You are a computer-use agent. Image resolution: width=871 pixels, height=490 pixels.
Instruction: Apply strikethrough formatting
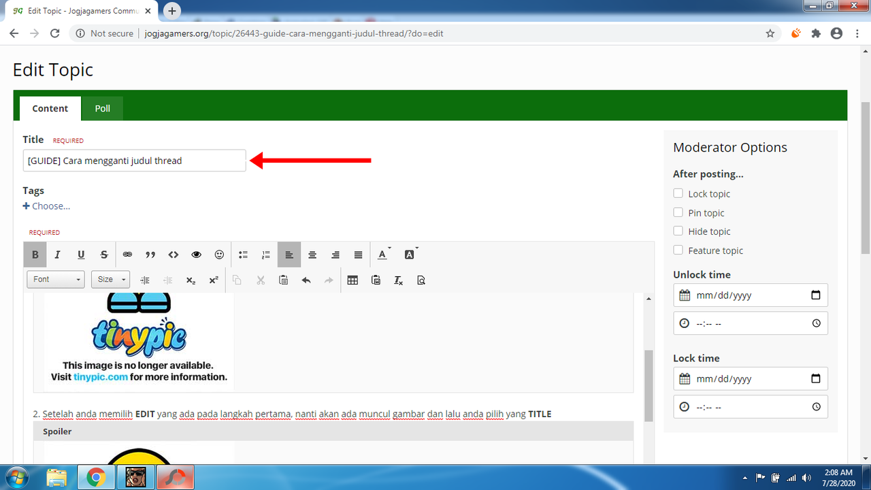[x=104, y=255]
